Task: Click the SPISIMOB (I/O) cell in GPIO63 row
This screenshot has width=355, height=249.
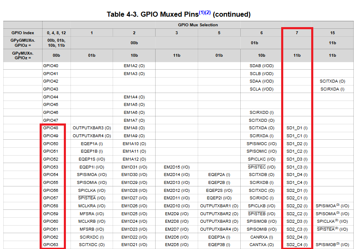Action: coord(332,244)
